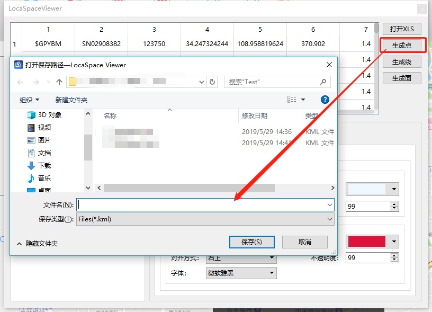Select 图片 folder in the sidebar
432x312 pixels.
click(x=39, y=140)
